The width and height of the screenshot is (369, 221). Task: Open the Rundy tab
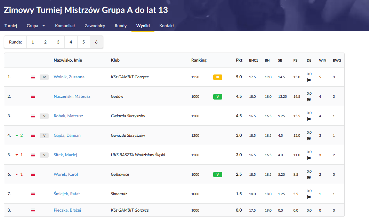[121, 26]
